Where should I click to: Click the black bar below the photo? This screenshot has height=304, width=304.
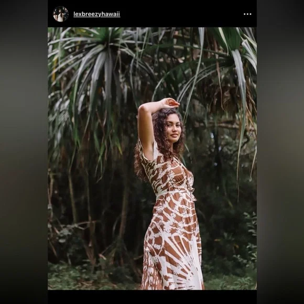152,297
